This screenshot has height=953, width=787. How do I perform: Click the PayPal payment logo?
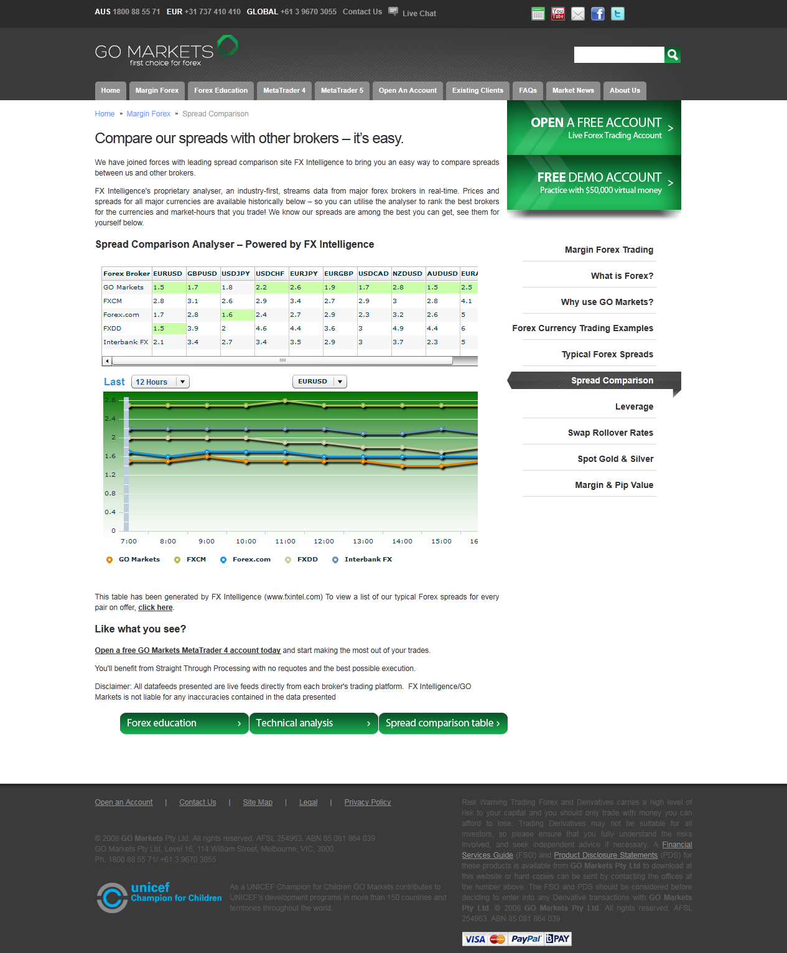tap(526, 939)
